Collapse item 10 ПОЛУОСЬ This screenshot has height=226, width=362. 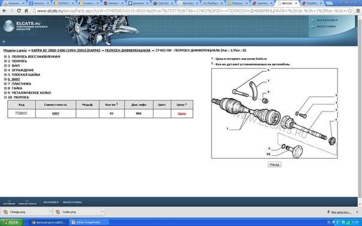(x=5, y=98)
